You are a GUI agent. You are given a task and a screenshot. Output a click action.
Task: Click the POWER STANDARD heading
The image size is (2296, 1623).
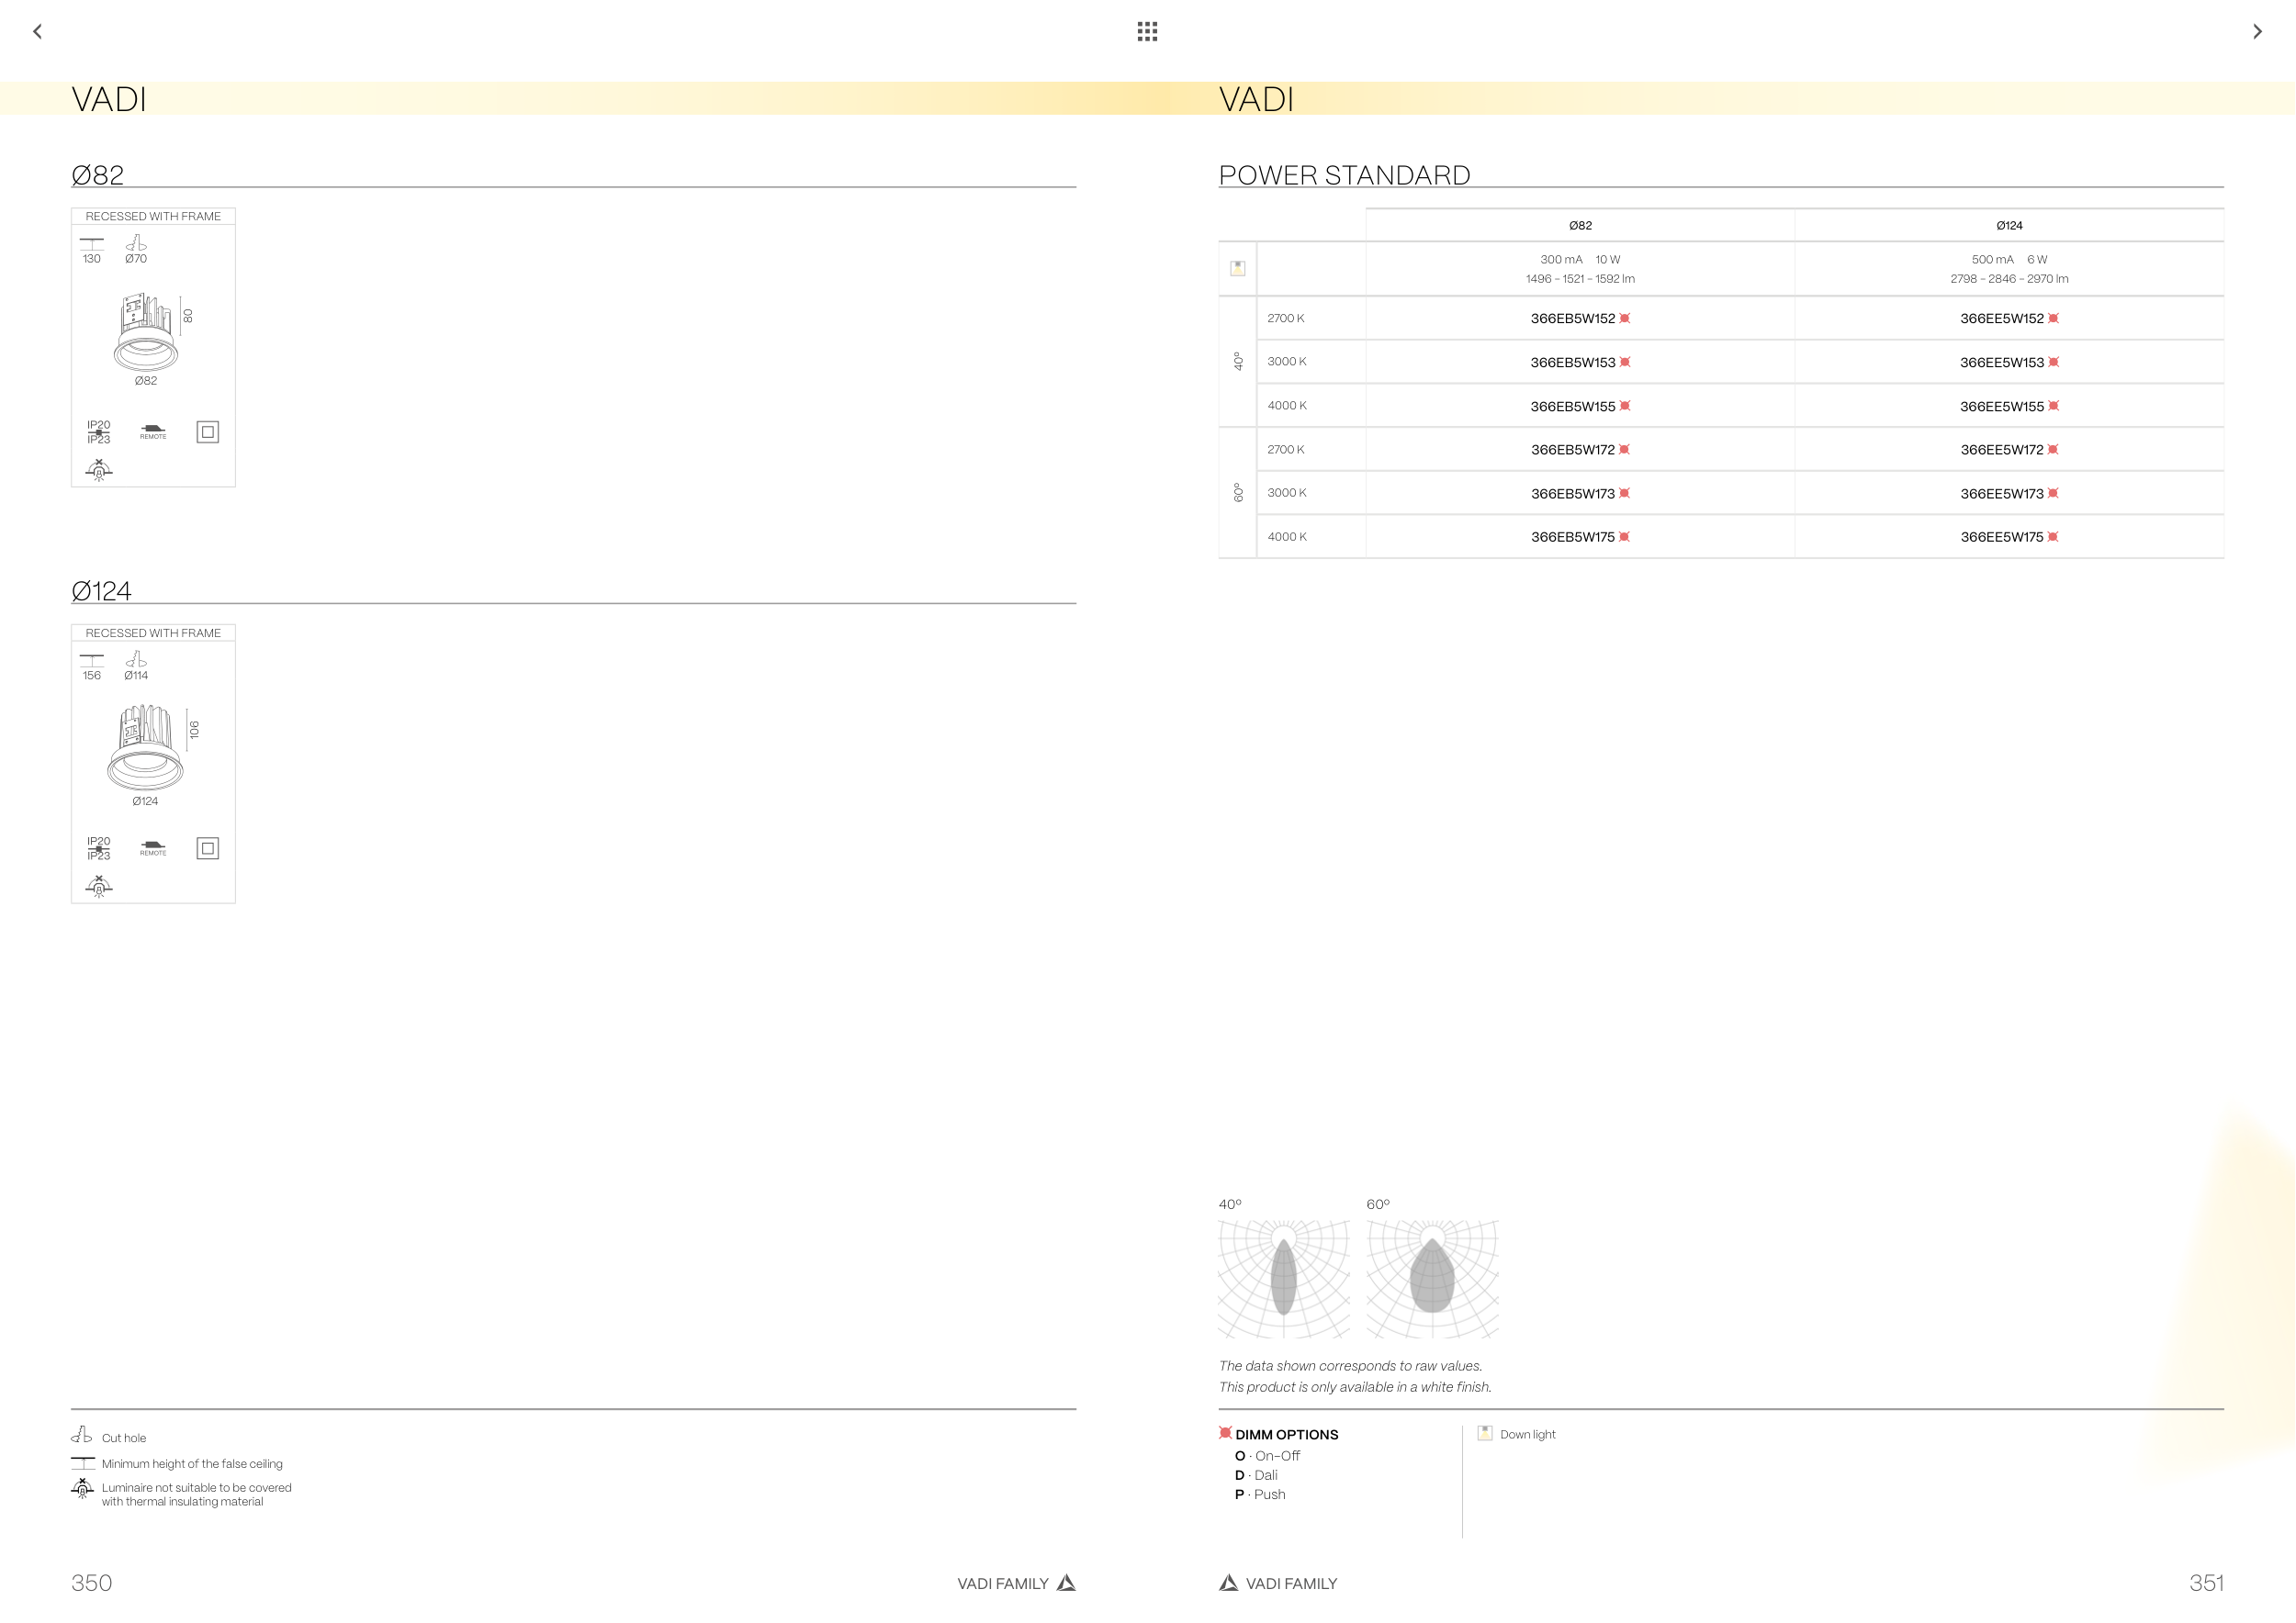[1344, 176]
